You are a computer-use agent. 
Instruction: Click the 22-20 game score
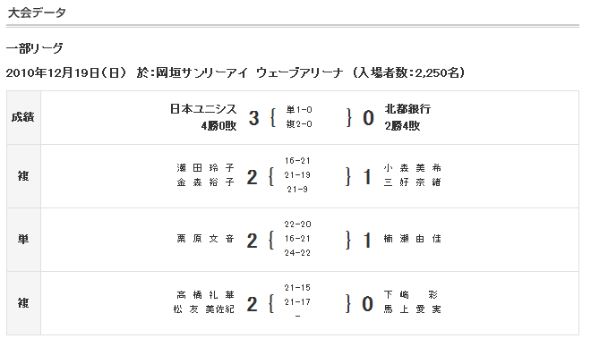coord(297,224)
